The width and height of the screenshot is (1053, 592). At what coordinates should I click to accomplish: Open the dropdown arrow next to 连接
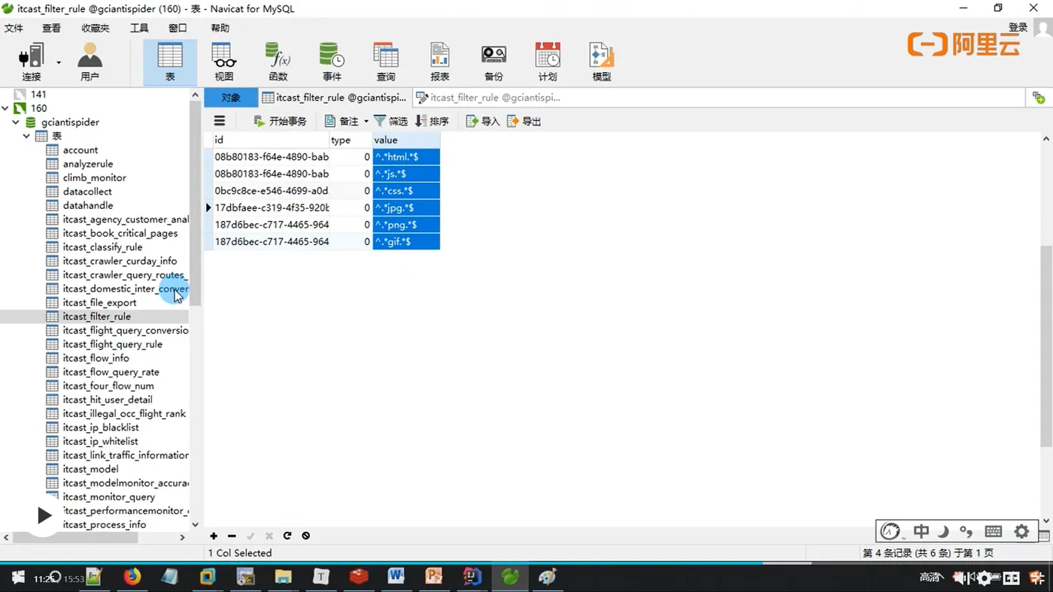59,62
